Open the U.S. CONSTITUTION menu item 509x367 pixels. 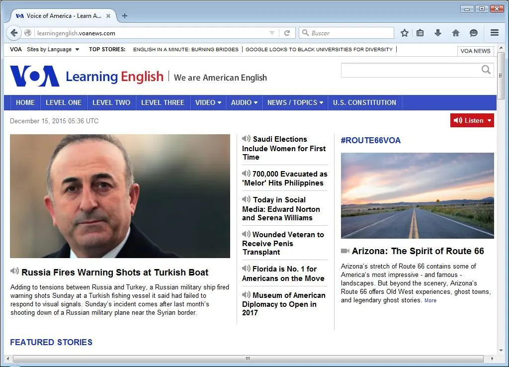click(x=364, y=102)
